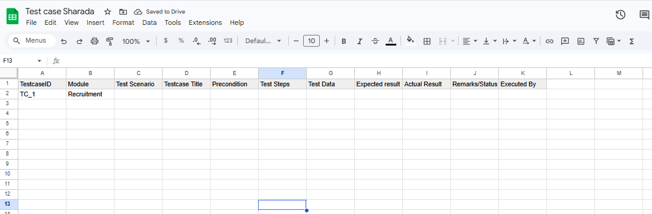Create a filter with funnel icon
Viewport: 652px width, 214px height.
(596, 41)
